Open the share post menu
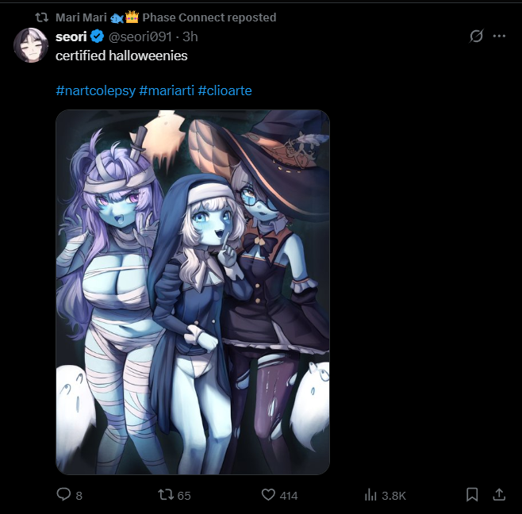Screen dimensions: 522x514 pos(499,495)
